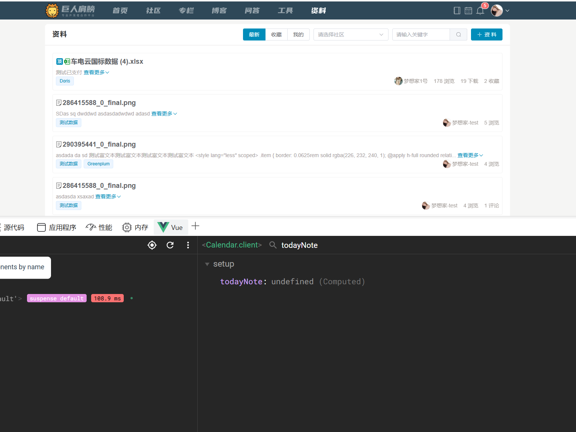Open the 专栏 navigation item

coord(186,10)
